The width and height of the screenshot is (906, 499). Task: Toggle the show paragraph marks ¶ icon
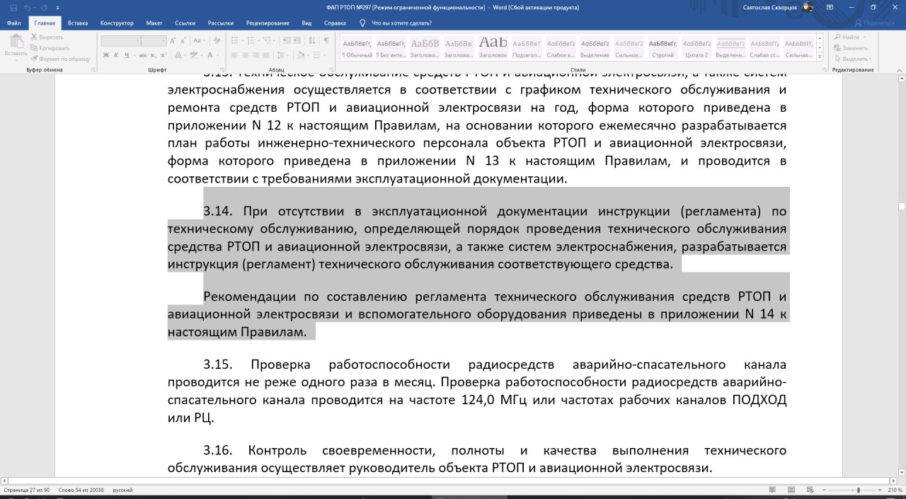click(x=326, y=41)
